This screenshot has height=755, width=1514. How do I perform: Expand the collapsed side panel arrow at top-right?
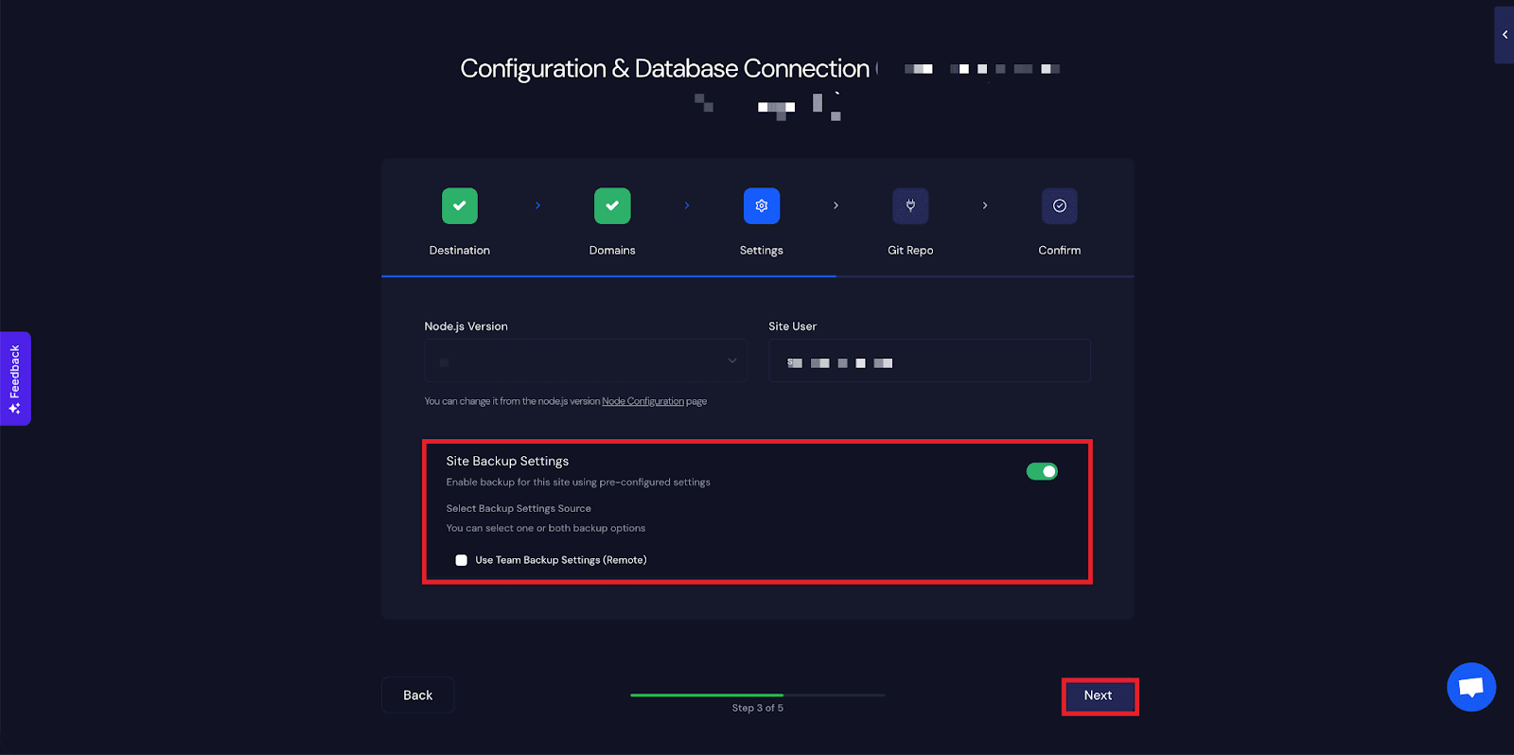pos(1504,35)
